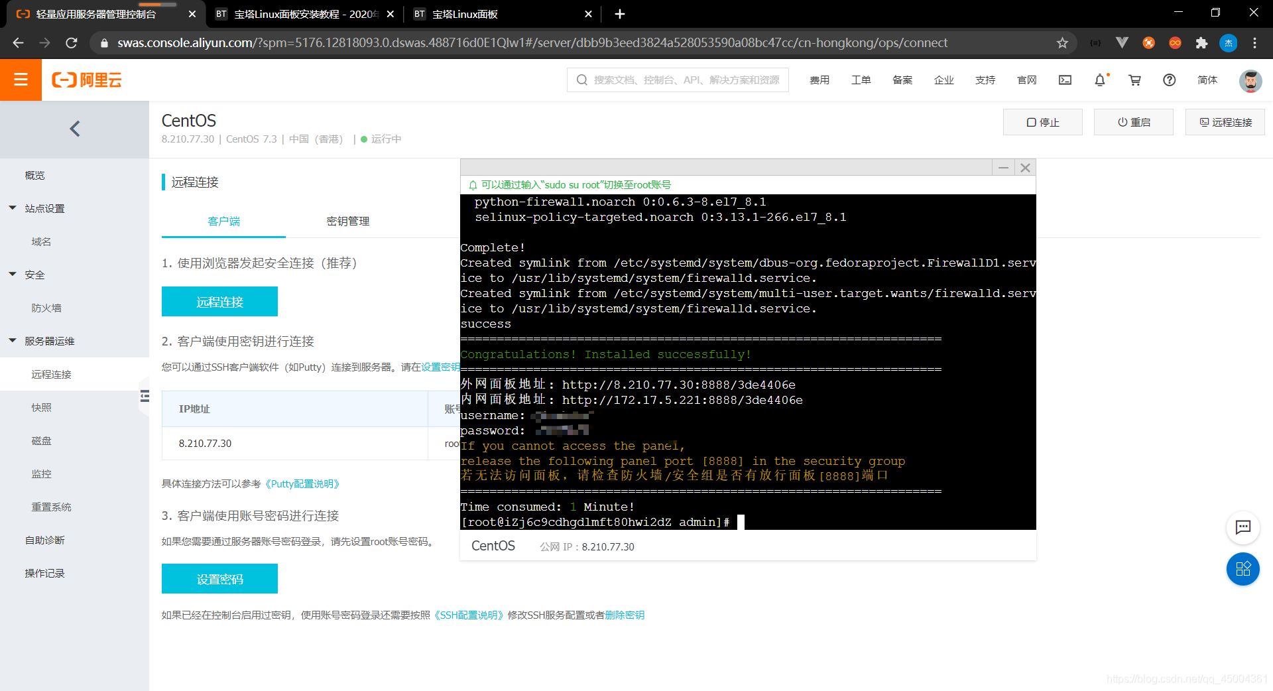
Task: Open the 自助诊断 sidebar item
Action: tap(45, 540)
